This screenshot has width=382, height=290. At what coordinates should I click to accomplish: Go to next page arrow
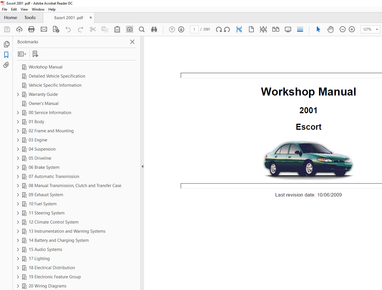point(181,29)
